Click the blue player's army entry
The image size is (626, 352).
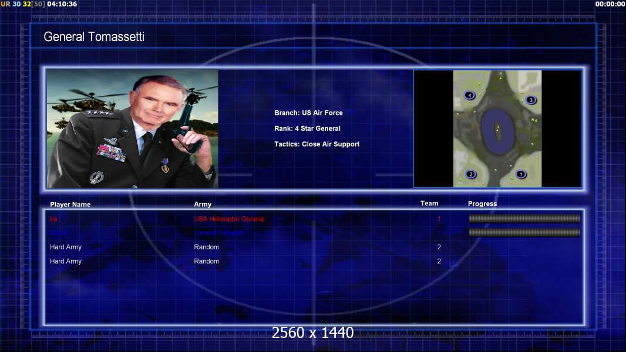[218, 233]
